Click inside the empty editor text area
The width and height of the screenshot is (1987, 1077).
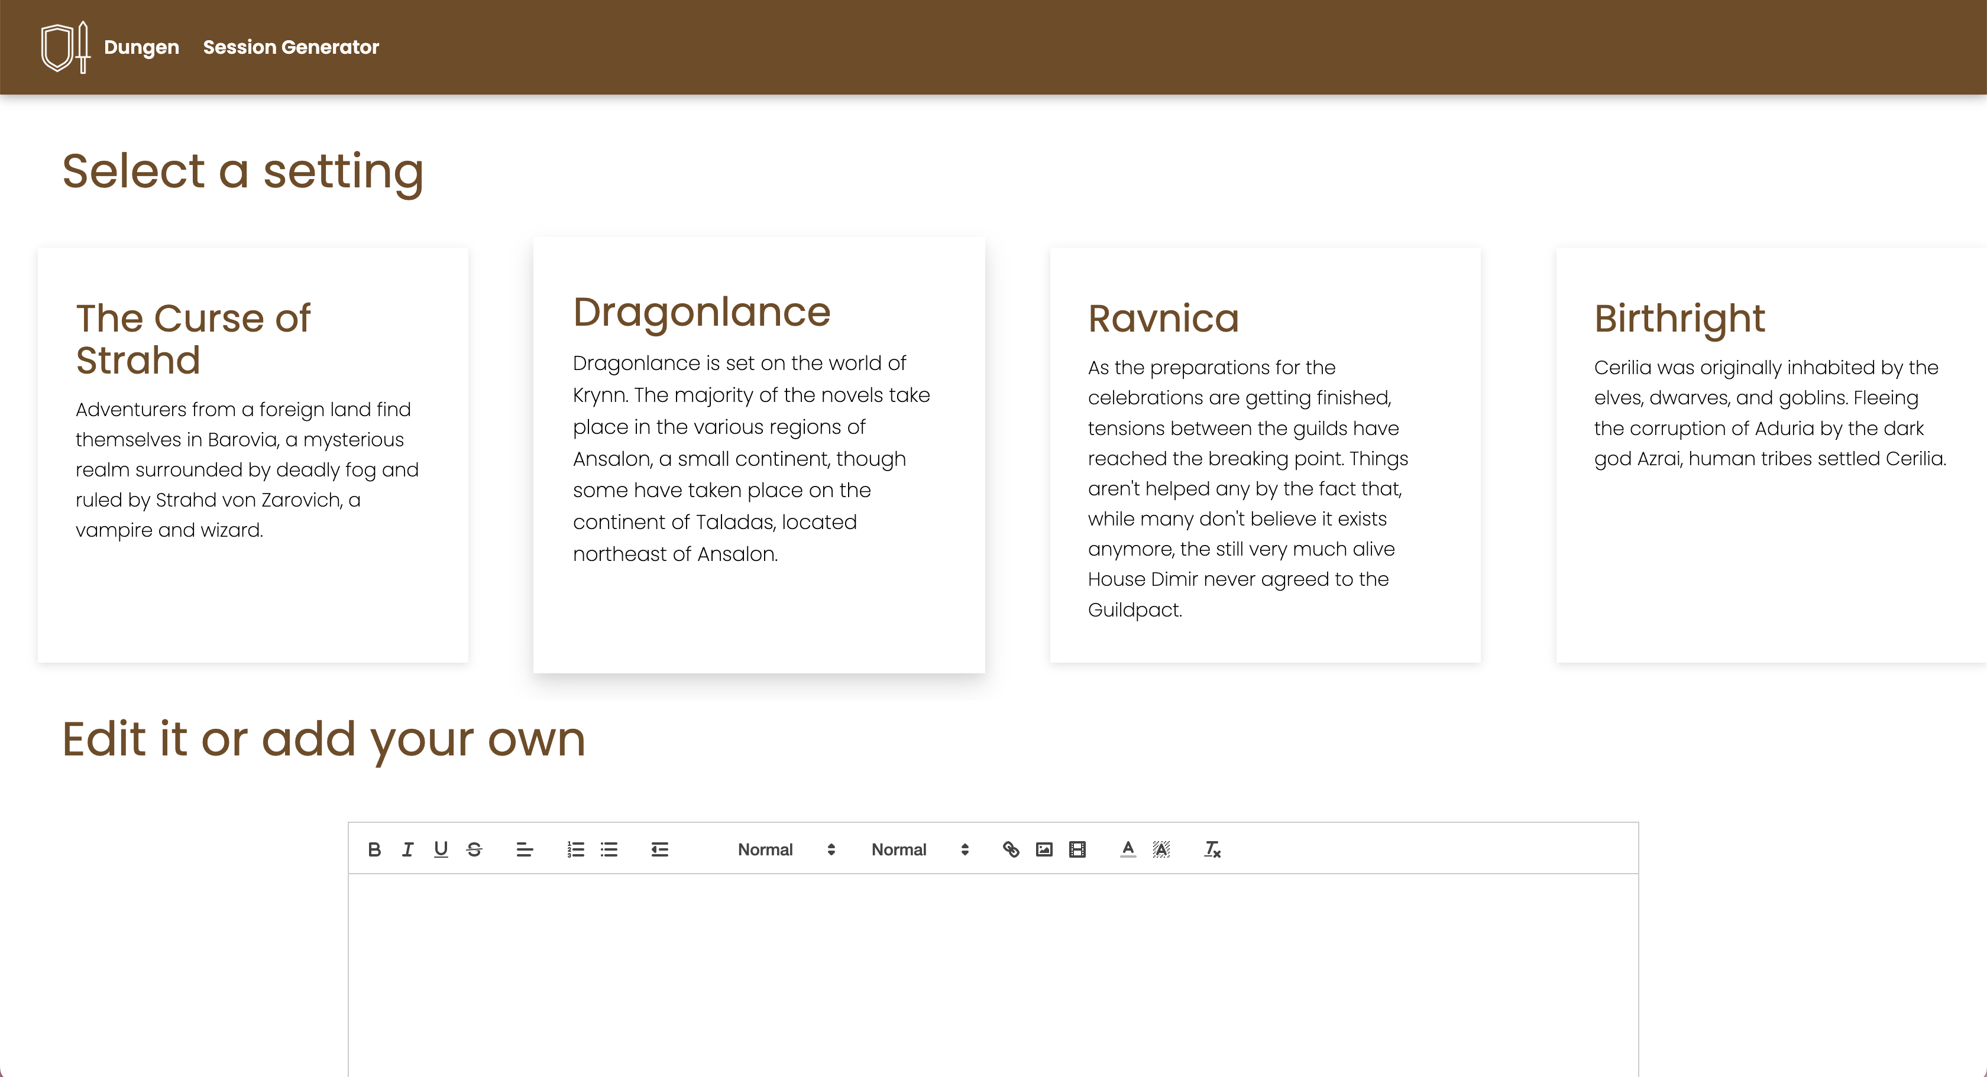tap(993, 975)
